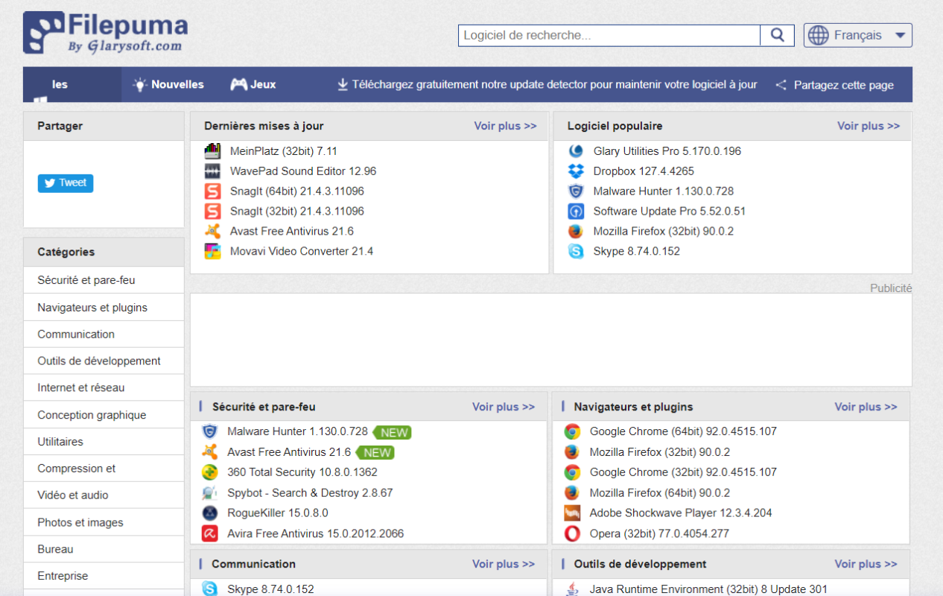Click the Opera (32bit) icon

click(x=572, y=533)
